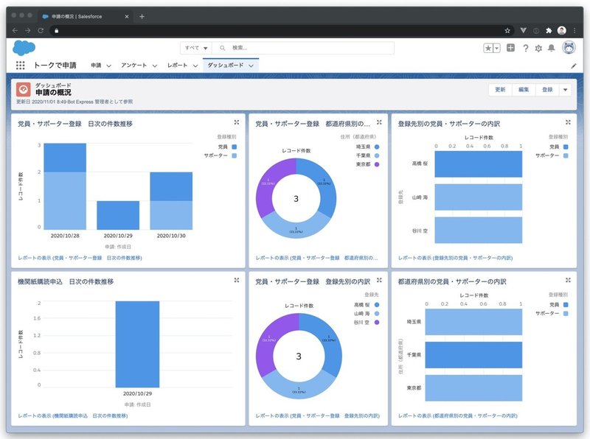Open report link 都道府県別の党員・サポーターの内訳
590x439 pixels.
[x=457, y=415]
